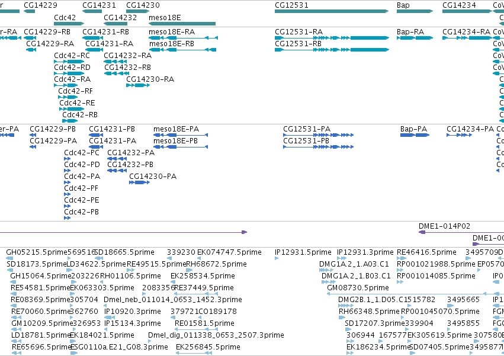
Task: Click EST label RH66348.5prime
Action: click(369, 312)
